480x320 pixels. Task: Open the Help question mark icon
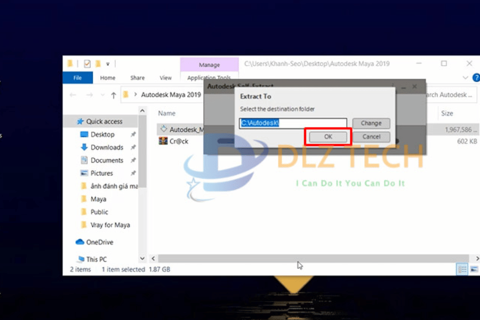click(470, 78)
